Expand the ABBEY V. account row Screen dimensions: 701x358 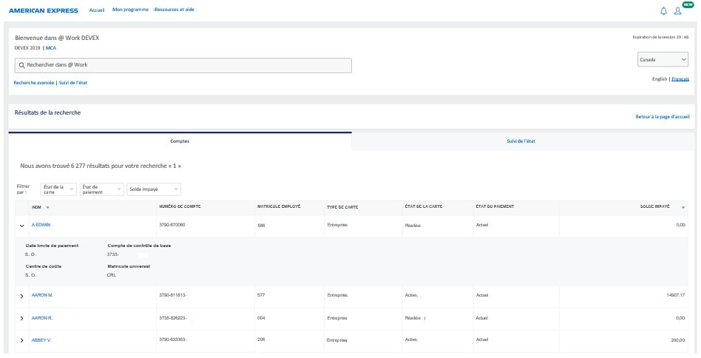[21, 340]
